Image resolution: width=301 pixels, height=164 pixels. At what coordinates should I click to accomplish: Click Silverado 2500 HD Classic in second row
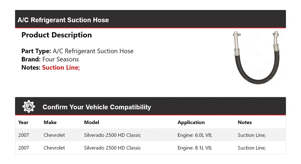tap(112, 148)
